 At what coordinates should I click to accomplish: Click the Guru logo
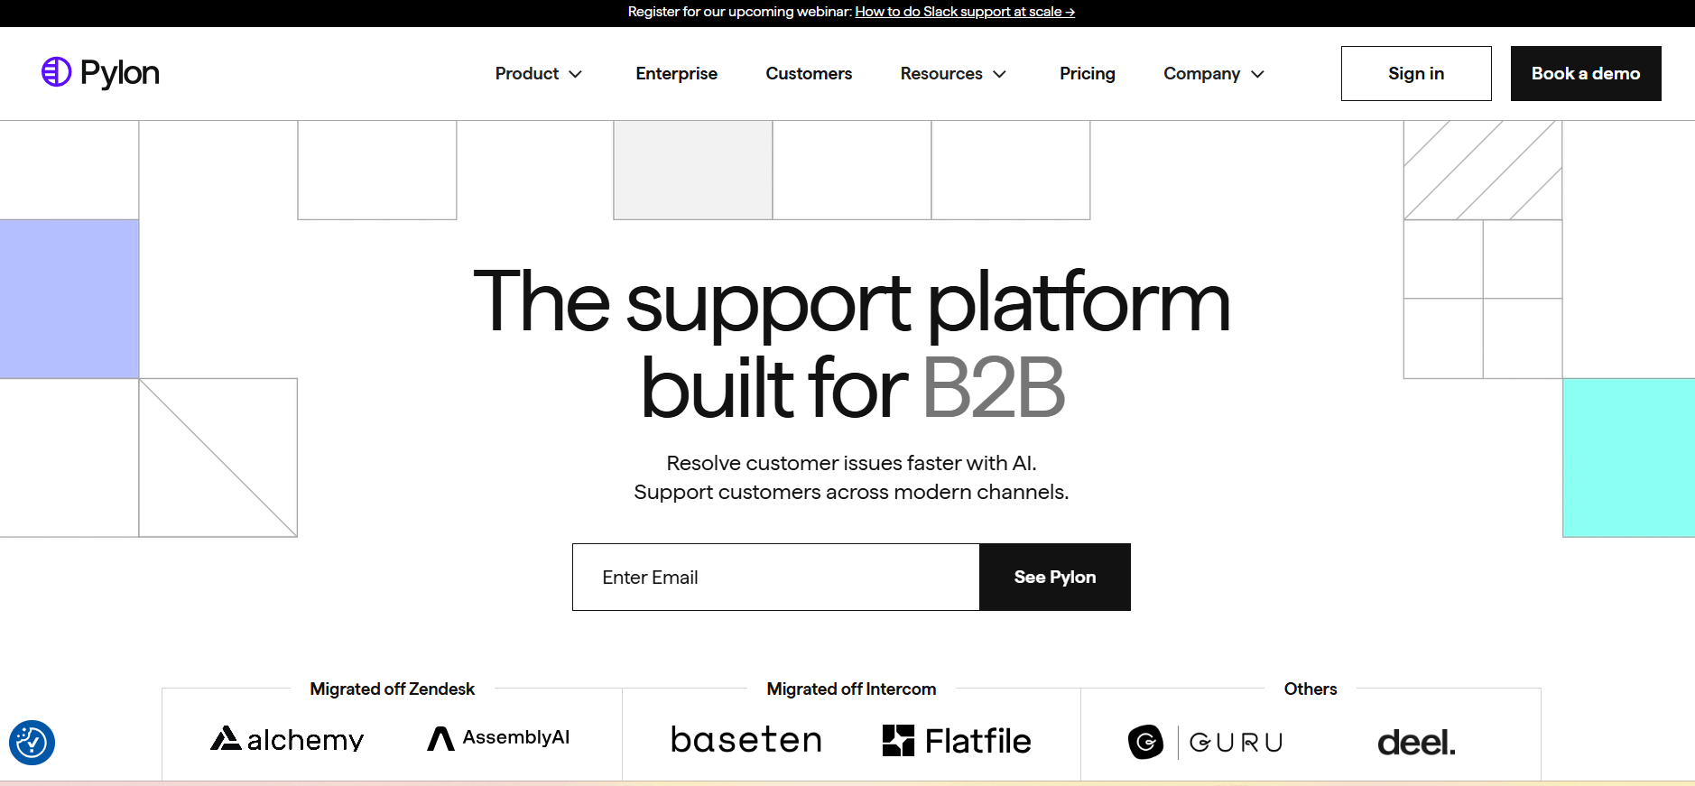pyautogui.click(x=1206, y=742)
